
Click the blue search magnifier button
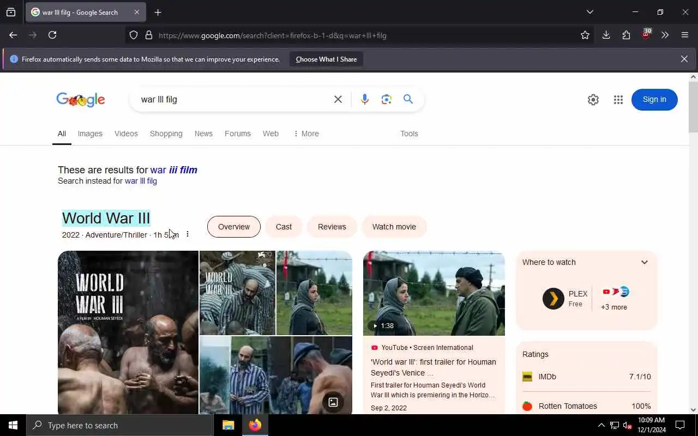point(408,99)
